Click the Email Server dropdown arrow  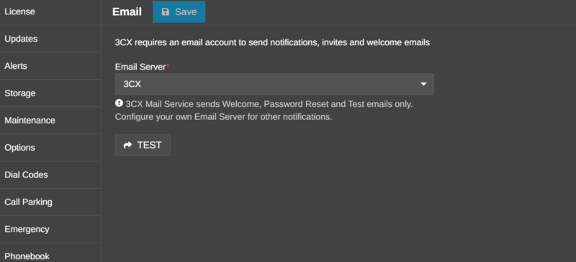pos(423,84)
